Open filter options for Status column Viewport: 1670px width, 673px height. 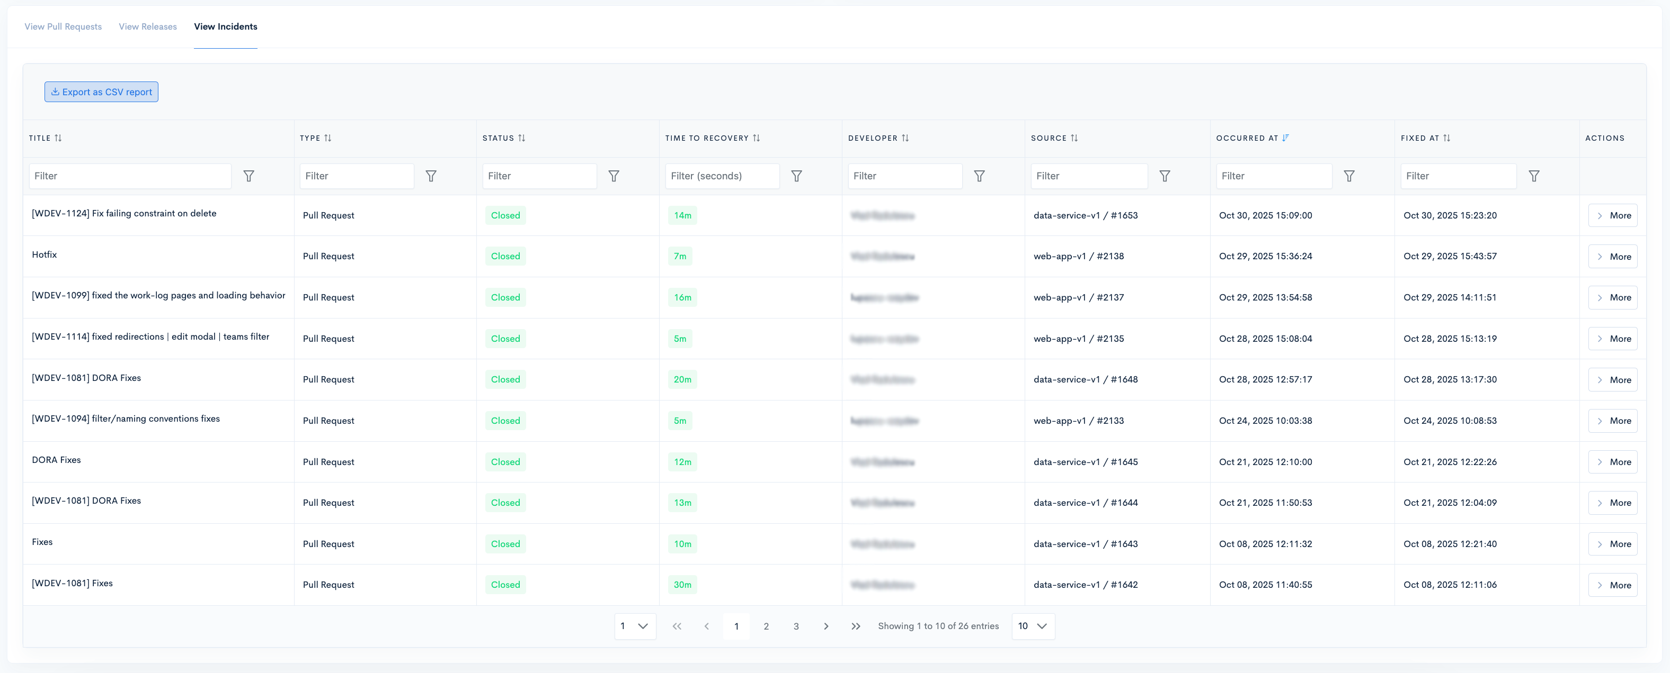pyautogui.click(x=614, y=176)
